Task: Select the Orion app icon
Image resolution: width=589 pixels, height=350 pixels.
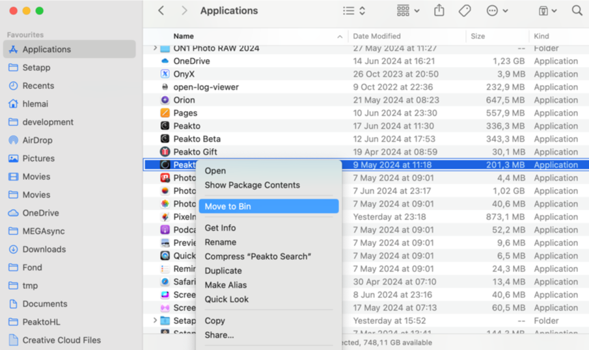Action: tap(165, 100)
